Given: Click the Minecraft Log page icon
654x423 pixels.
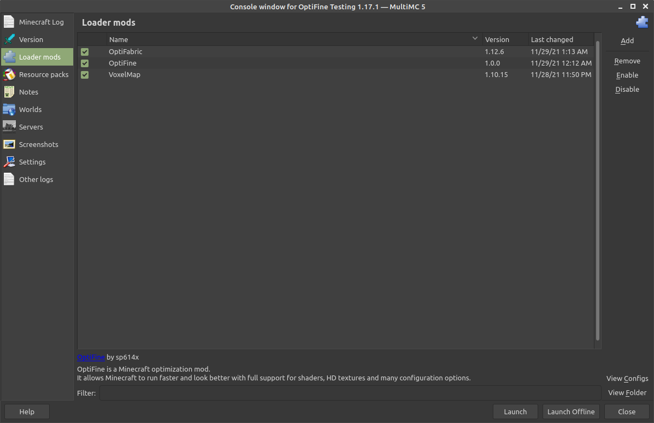Looking at the screenshot, I should [9, 22].
